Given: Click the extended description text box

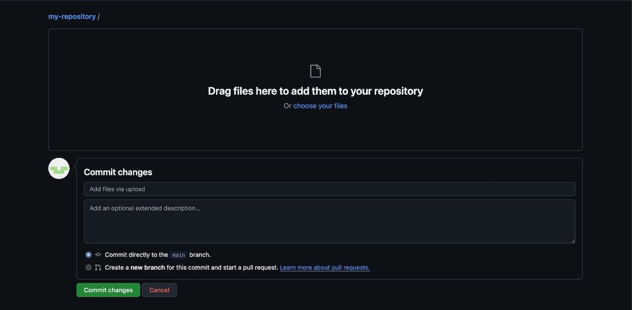Looking at the screenshot, I should [329, 221].
